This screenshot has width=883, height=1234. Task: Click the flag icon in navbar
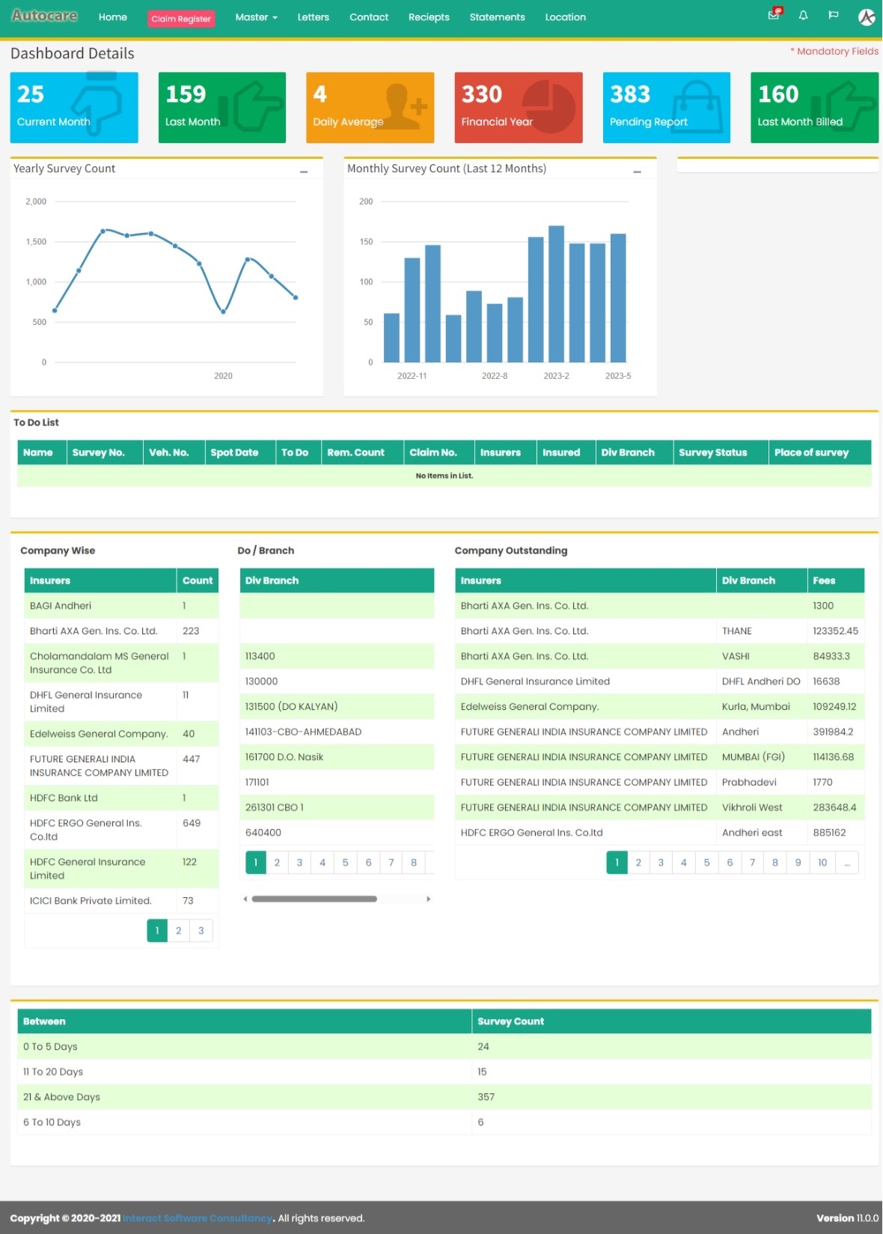pyautogui.click(x=833, y=16)
